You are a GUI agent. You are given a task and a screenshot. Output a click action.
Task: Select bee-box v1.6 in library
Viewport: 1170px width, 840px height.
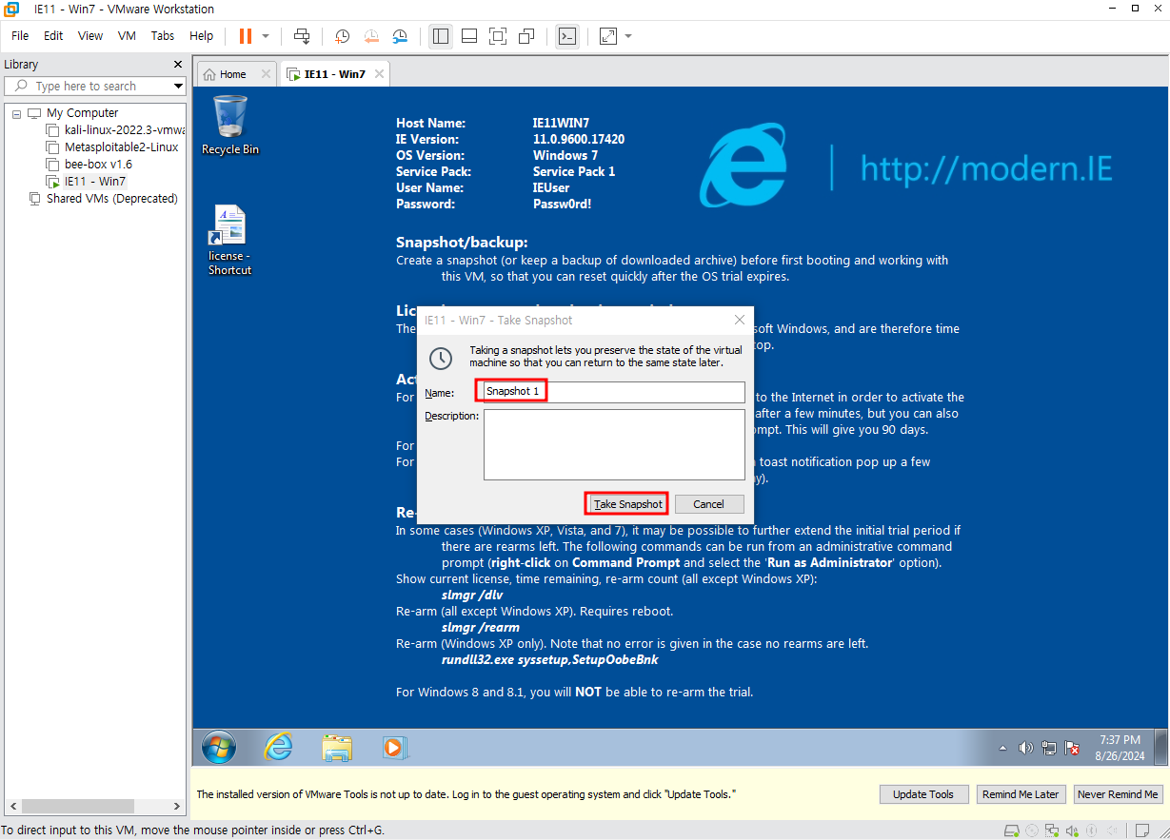click(x=90, y=164)
